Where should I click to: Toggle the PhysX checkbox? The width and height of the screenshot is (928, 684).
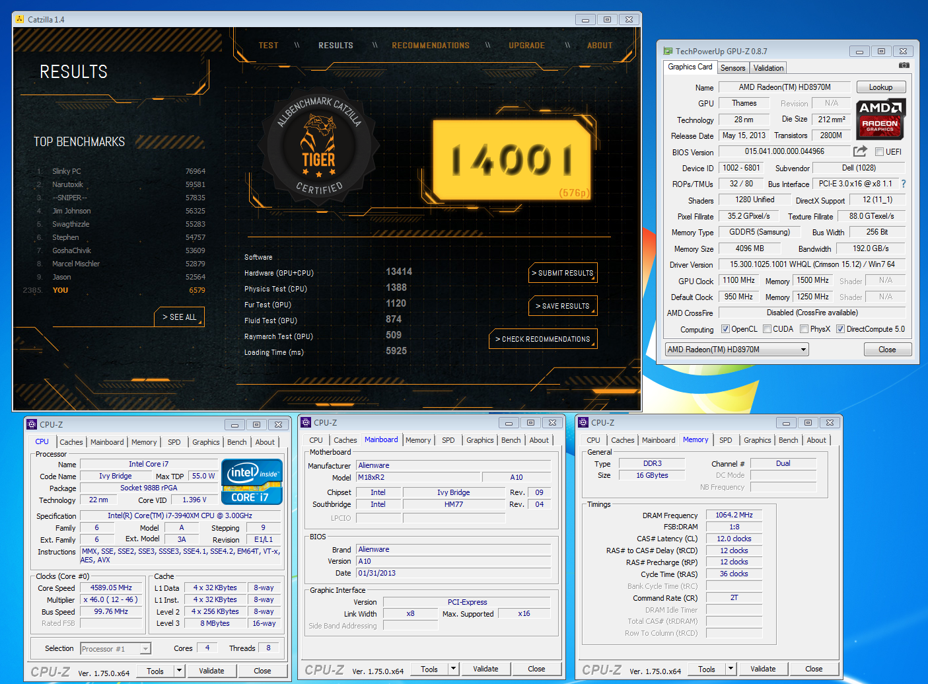[x=804, y=329]
